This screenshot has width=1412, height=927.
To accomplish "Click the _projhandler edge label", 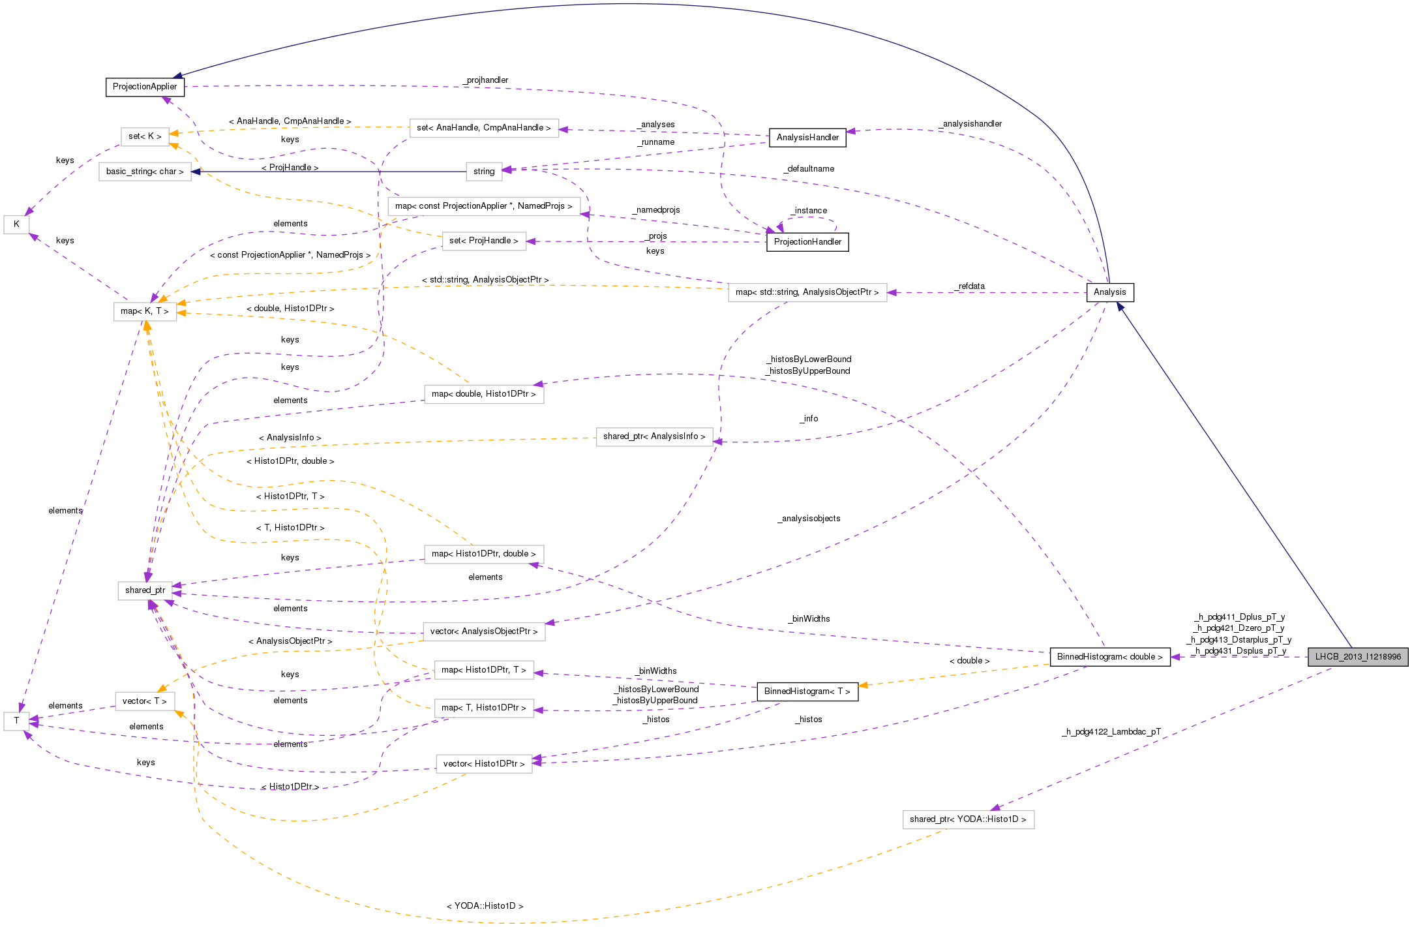I will tap(485, 80).
